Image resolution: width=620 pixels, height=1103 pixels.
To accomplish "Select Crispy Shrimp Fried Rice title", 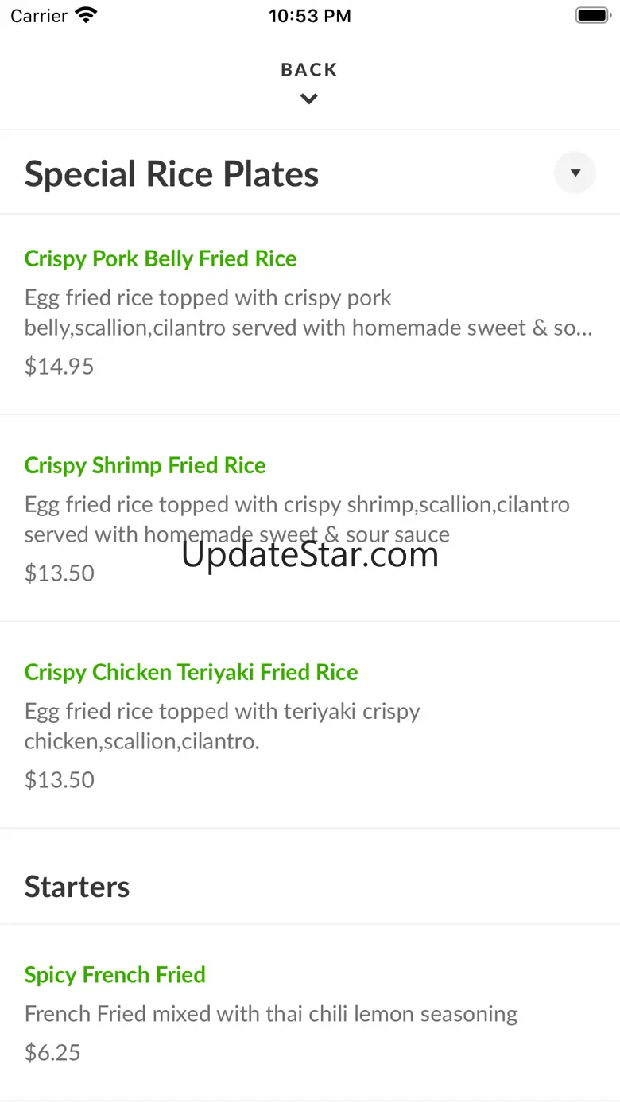I will (145, 465).
